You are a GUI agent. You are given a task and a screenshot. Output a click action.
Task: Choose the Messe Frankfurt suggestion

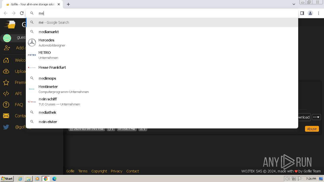pyautogui.click(x=162, y=67)
